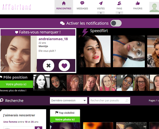Click the X reject button for andreiaromao_18

tap(49, 66)
